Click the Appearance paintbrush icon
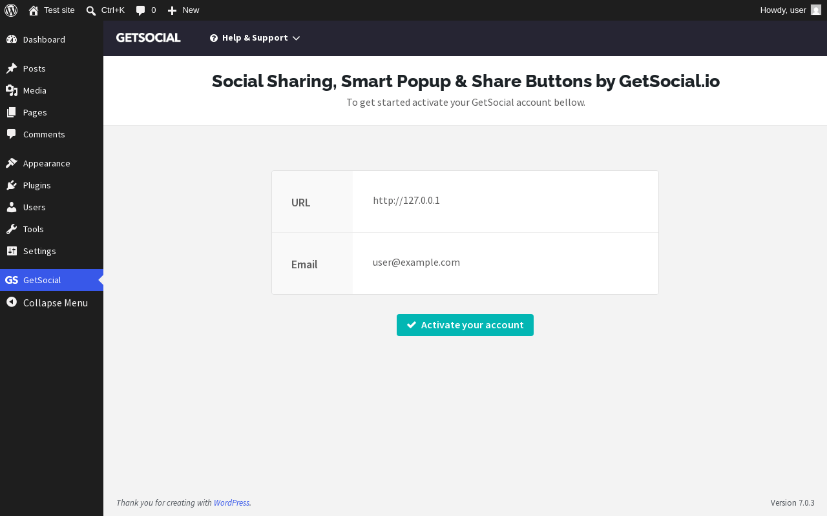The width and height of the screenshot is (827, 516). [x=12, y=163]
